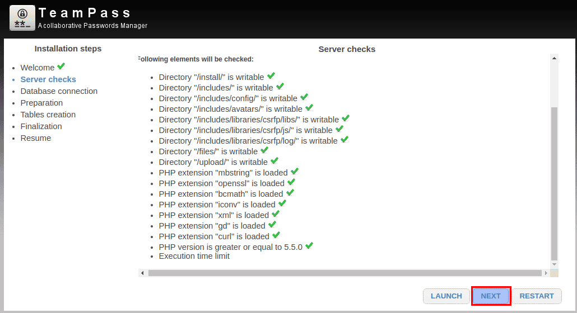Click checkmark after "openssl" is loaded

(x=291, y=182)
